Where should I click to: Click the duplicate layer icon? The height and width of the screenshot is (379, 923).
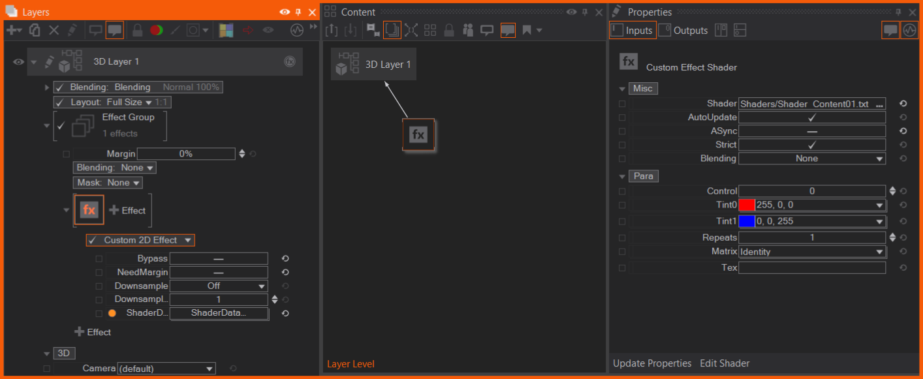pyautogui.click(x=35, y=30)
